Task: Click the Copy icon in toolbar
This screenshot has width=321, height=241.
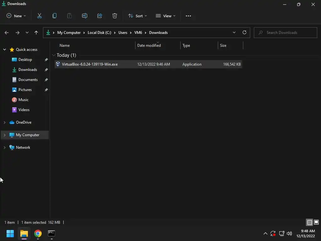Action: [x=55, y=16]
